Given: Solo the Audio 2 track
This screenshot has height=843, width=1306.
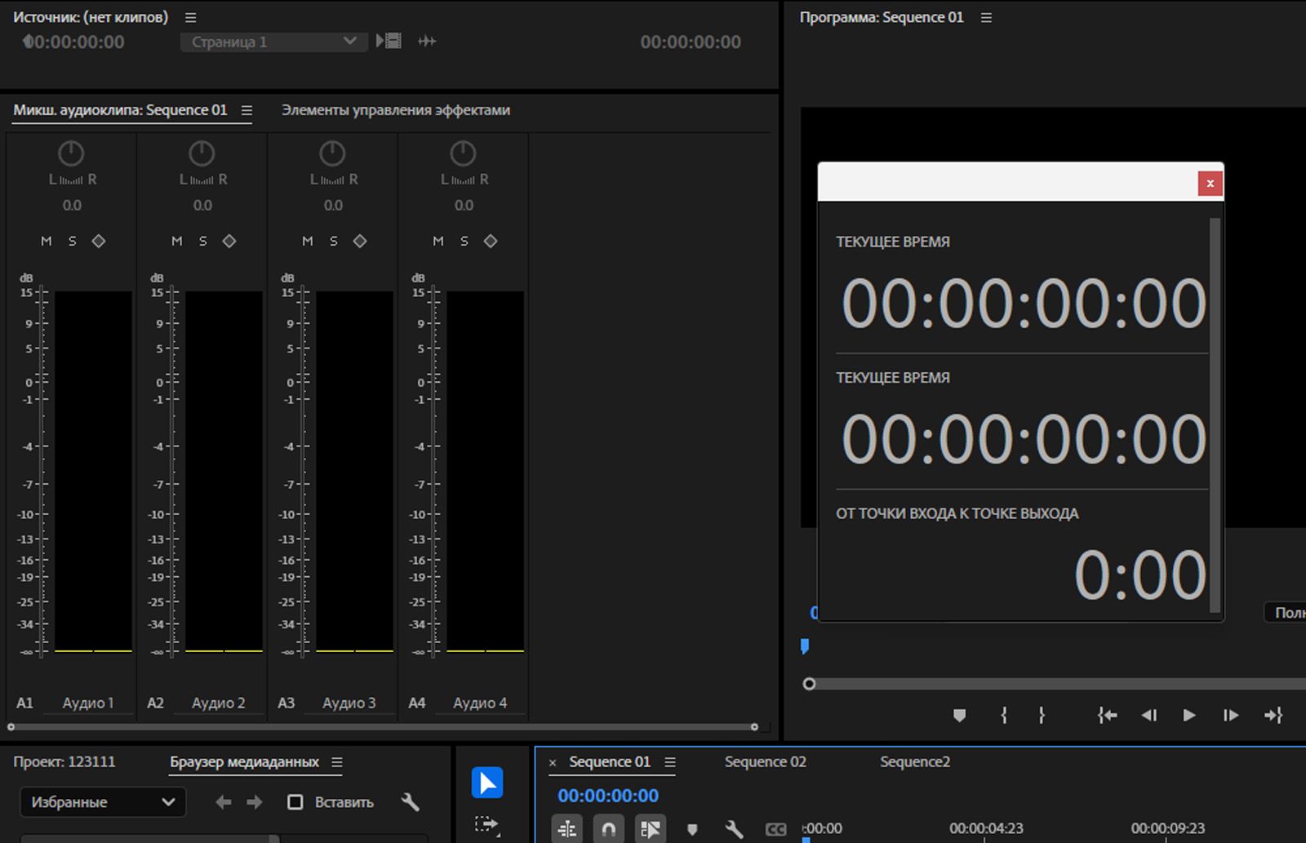Looking at the screenshot, I should coord(203,241).
